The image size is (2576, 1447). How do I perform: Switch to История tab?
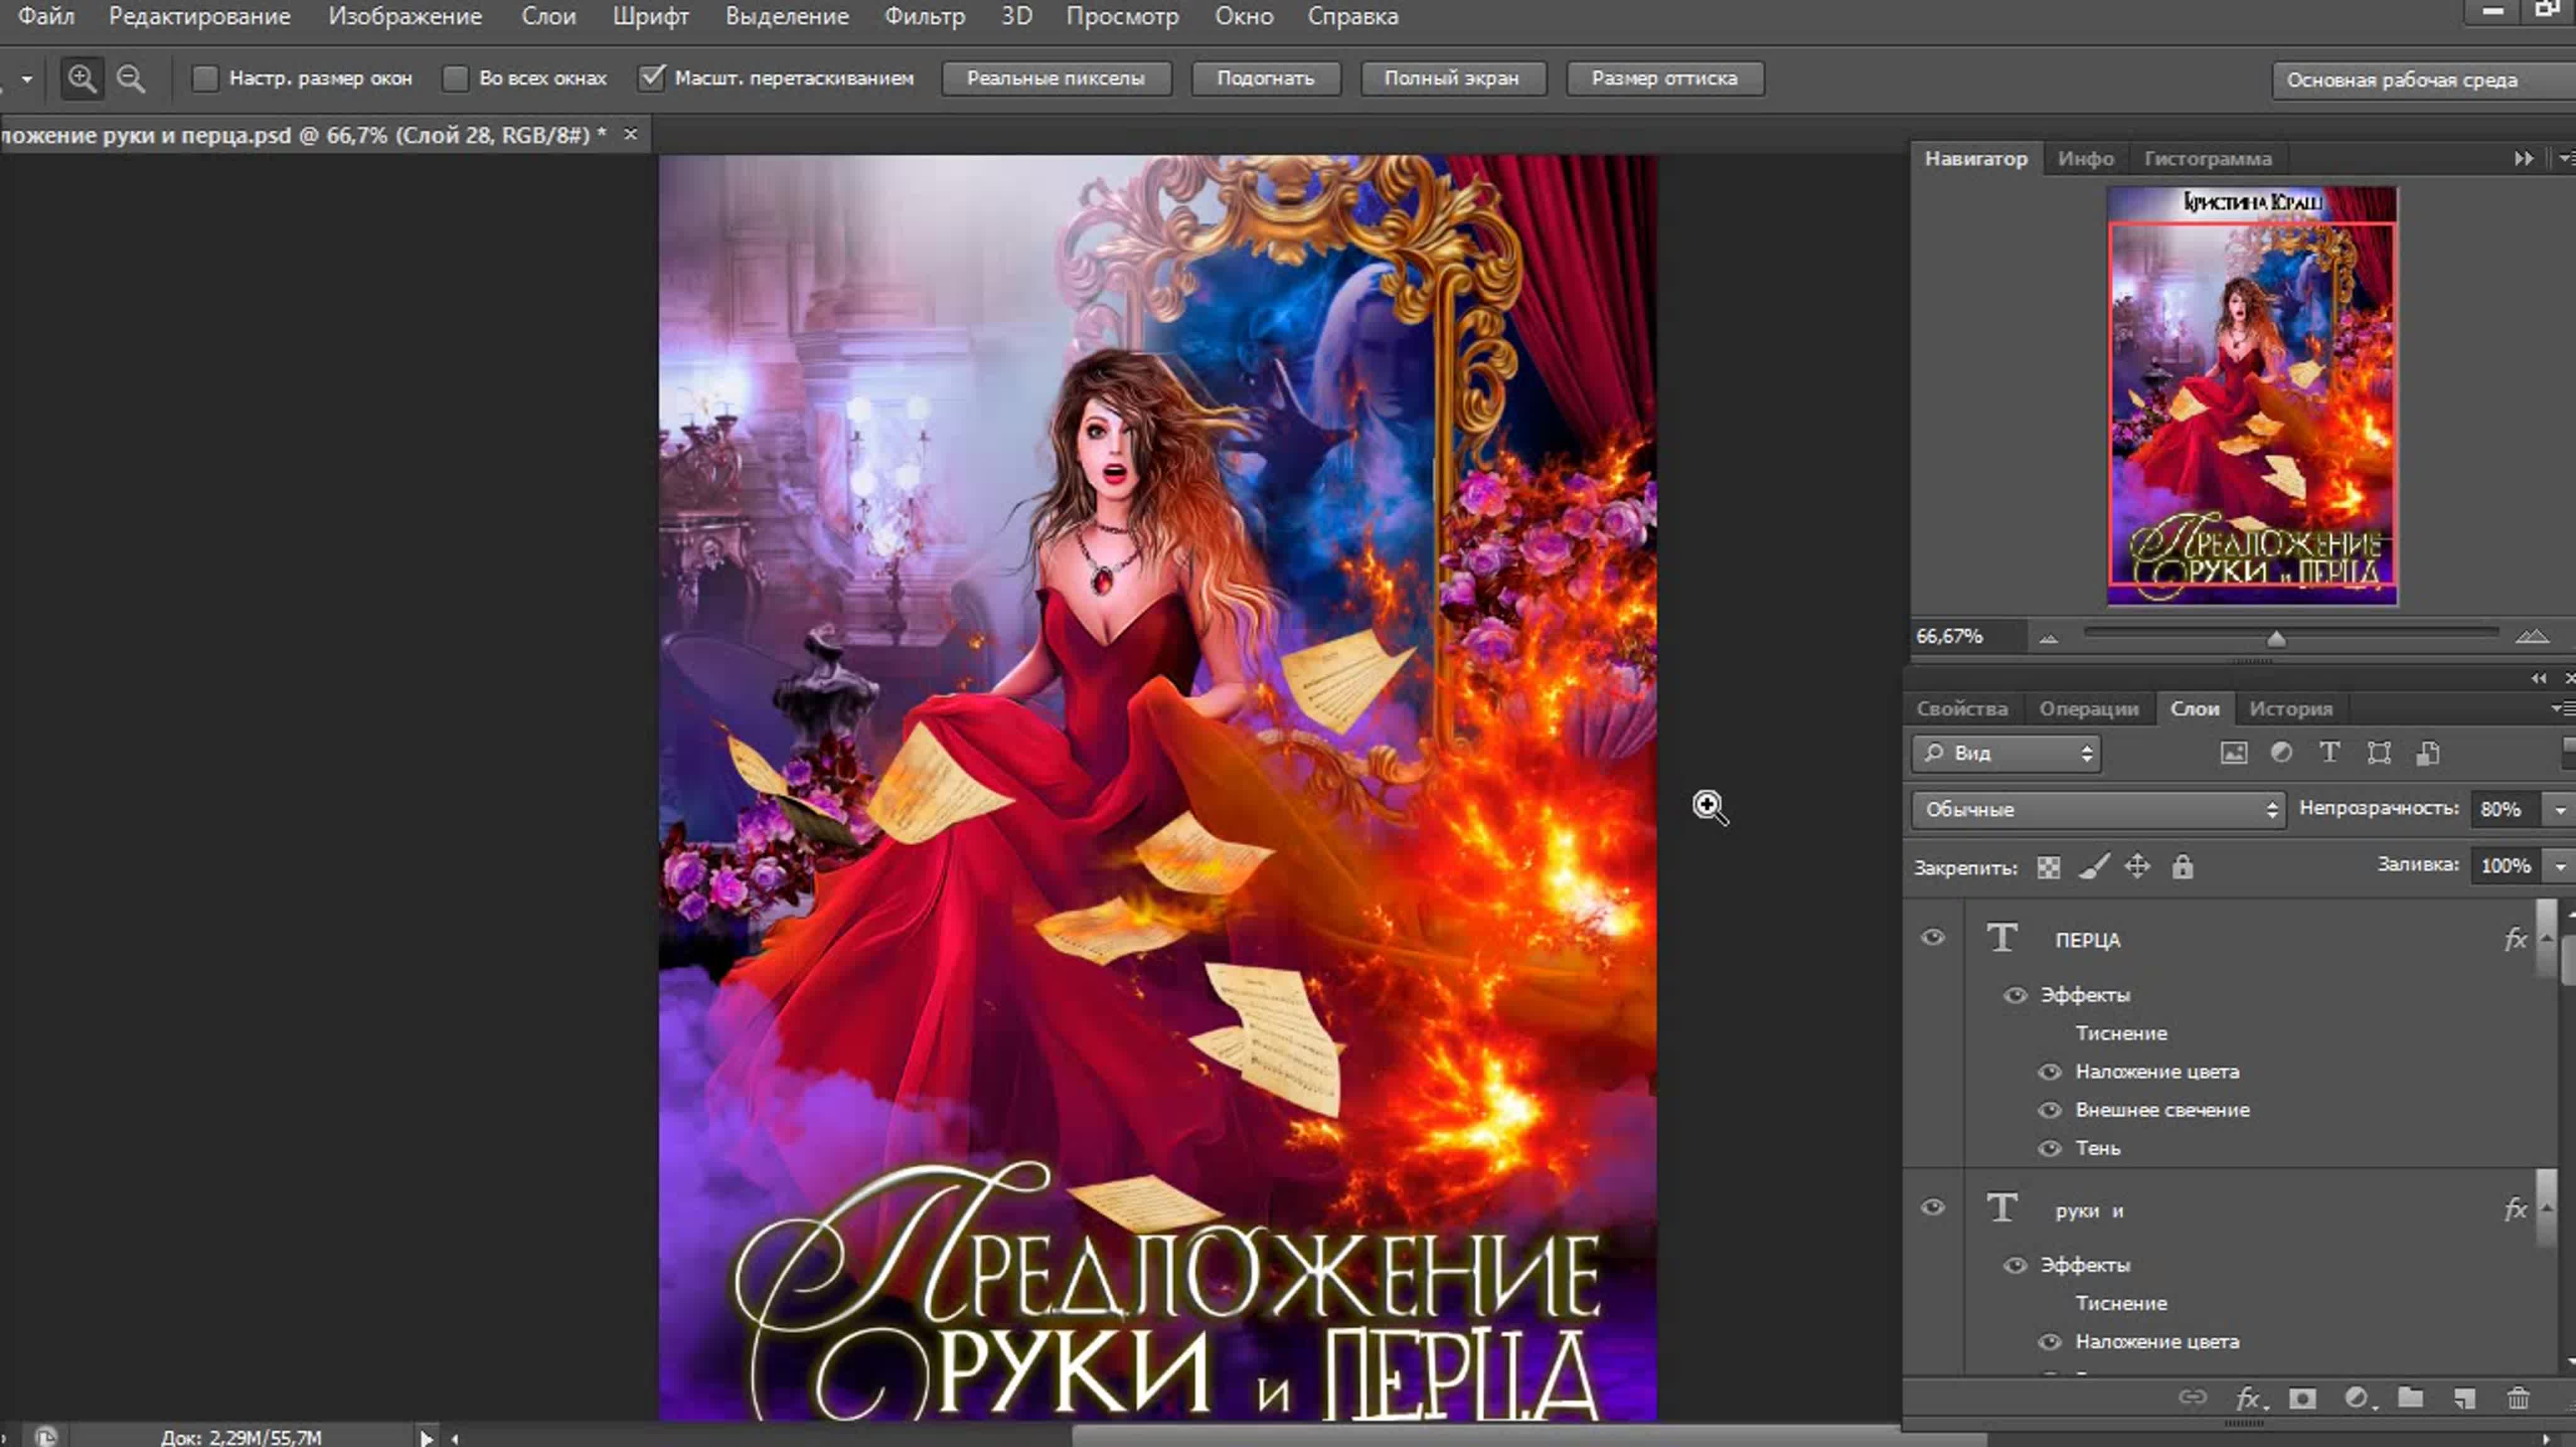click(2291, 708)
